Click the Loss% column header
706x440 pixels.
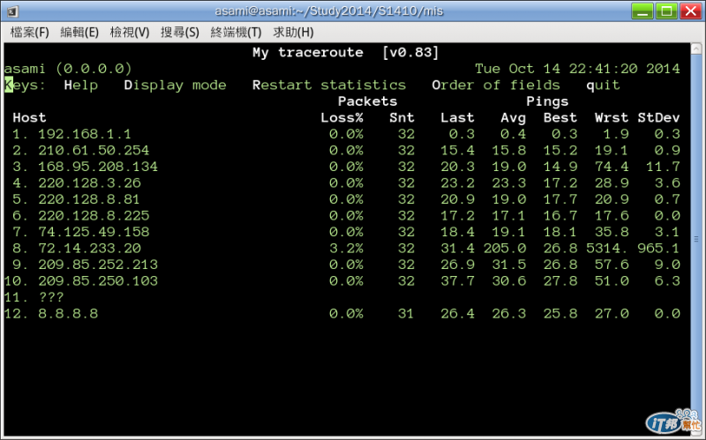tap(342, 118)
